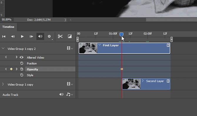Go to next Opacity keyframe
Viewport: 197px width, 116px height.
click(16, 69)
